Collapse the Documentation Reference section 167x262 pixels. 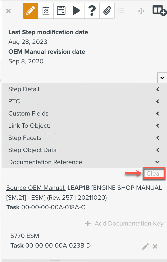pos(84,162)
